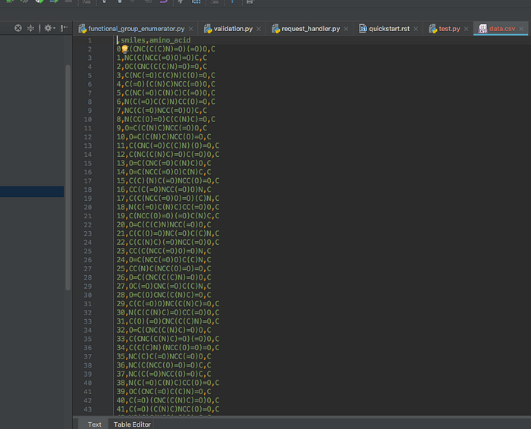Screen dimensions: 531x429
Task: Click the collapse all icon in project panel
Action: click(x=30, y=28)
